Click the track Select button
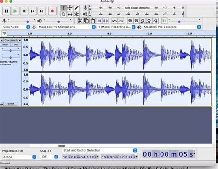 [x=11, y=104]
